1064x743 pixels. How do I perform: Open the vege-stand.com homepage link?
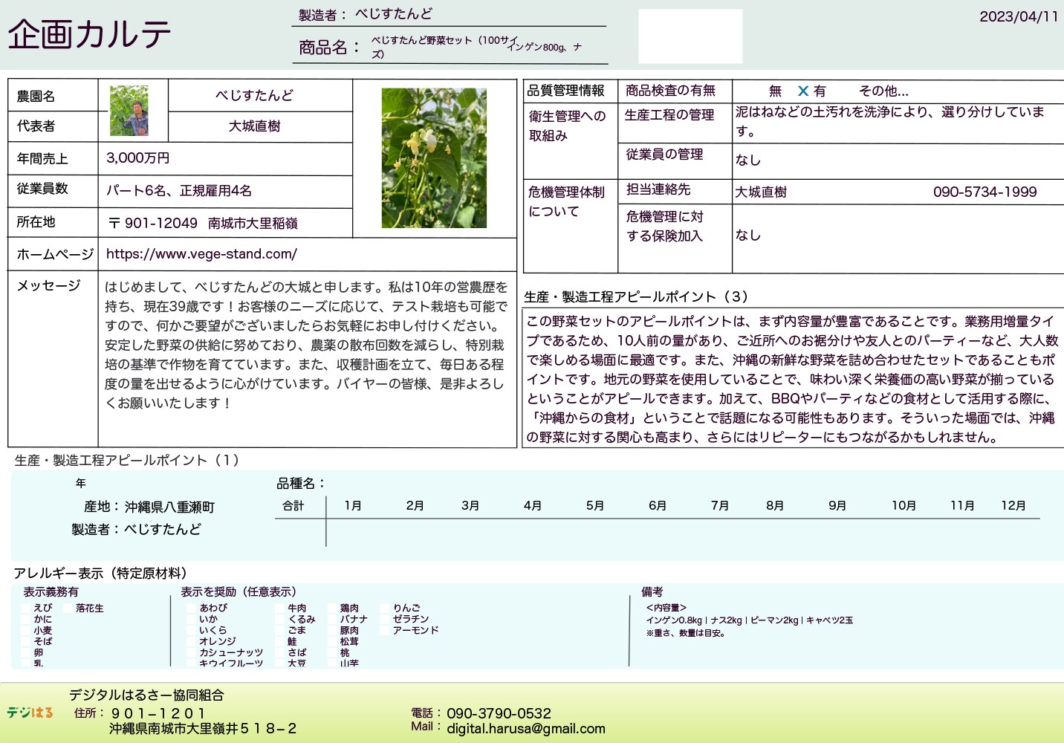(201, 254)
